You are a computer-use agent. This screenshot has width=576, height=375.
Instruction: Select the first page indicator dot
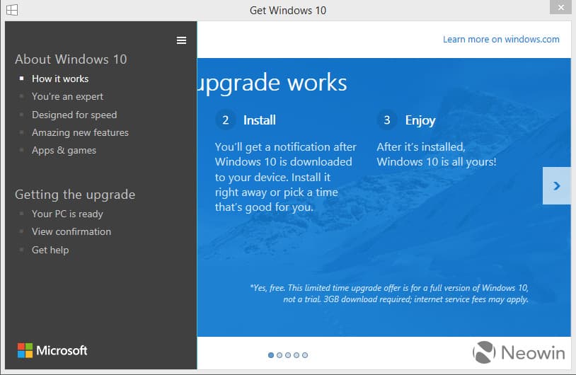pyautogui.click(x=271, y=355)
